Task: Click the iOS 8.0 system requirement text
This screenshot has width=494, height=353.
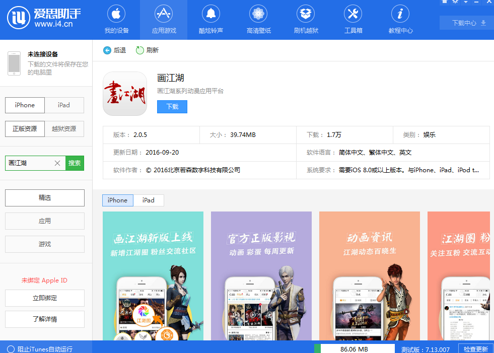Action: (x=409, y=170)
